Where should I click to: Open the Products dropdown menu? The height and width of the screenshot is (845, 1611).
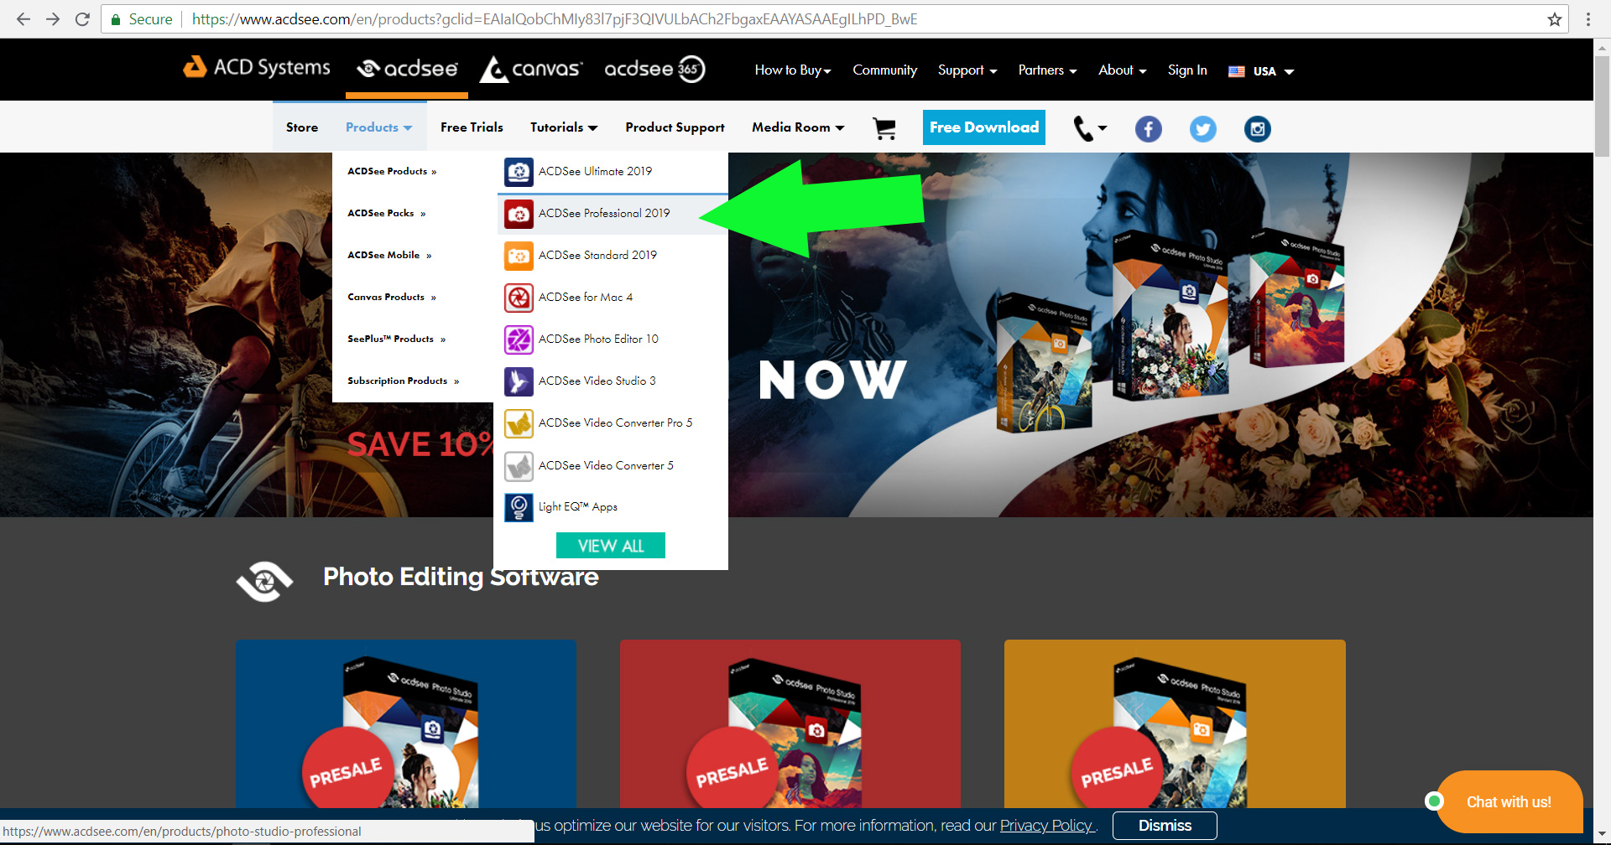(379, 127)
